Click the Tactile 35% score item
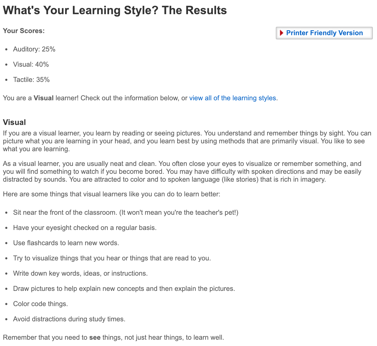 tap(31, 80)
